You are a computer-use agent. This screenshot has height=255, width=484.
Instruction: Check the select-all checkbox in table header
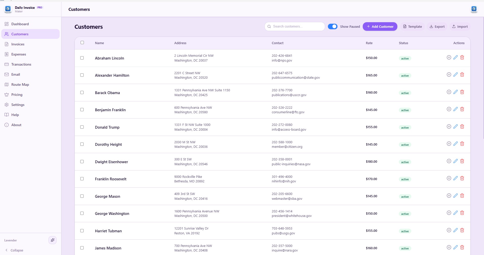[x=82, y=43]
